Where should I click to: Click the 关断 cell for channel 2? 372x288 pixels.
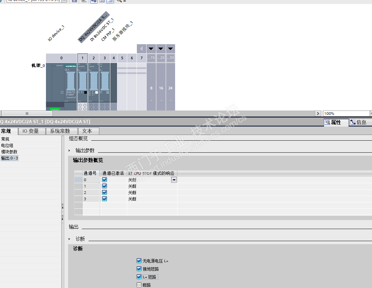coord(152,193)
